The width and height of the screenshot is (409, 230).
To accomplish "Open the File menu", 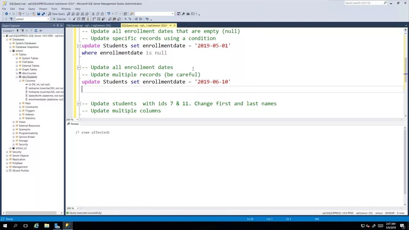I will pos(4,9).
